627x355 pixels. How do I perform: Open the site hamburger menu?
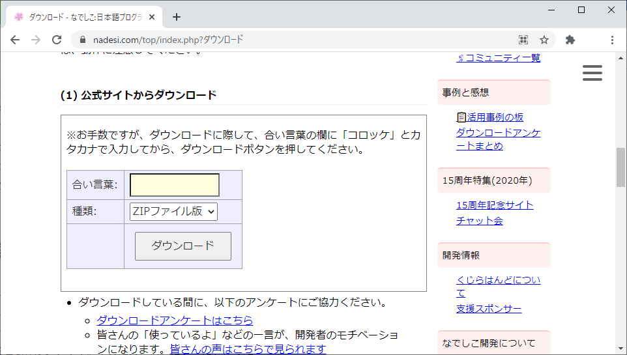pos(592,73)
